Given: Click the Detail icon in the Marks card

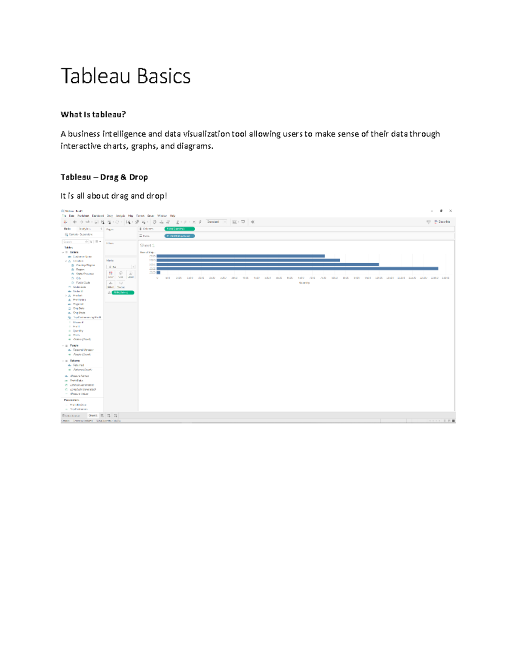Looking at the screenshot, I should click(x=111, y=284).
